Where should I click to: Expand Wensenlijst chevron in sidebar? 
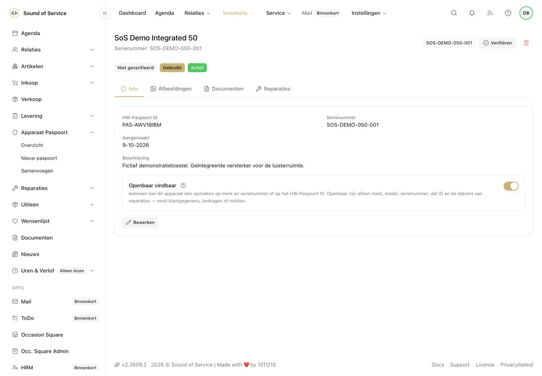click(x=92, y=221)
